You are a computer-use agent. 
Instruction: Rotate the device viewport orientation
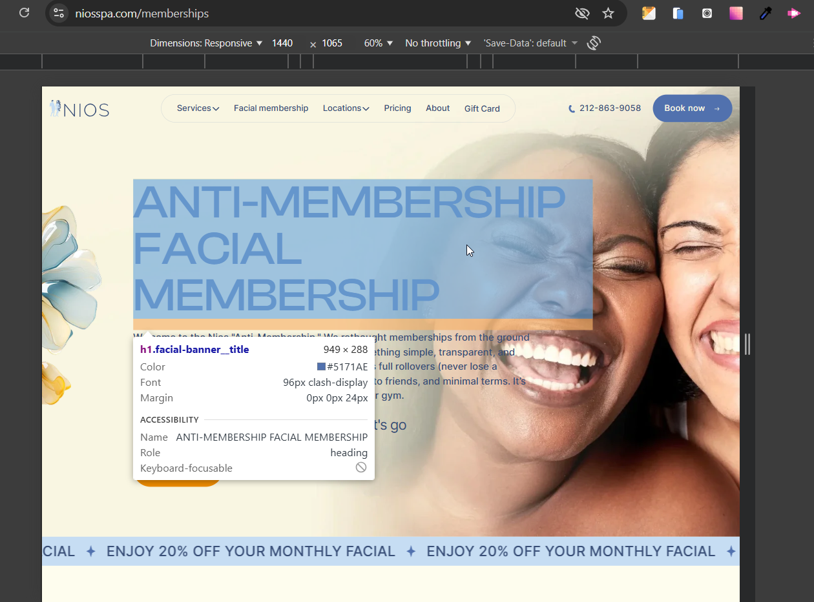pos(594,43)
